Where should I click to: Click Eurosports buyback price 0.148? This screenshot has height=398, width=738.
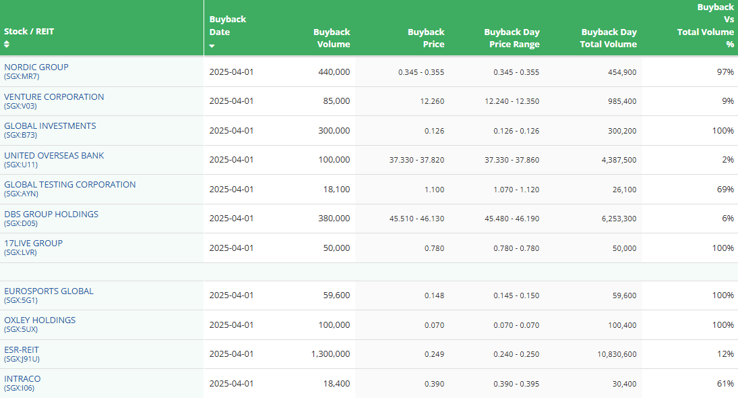click(x=434, y=295)
